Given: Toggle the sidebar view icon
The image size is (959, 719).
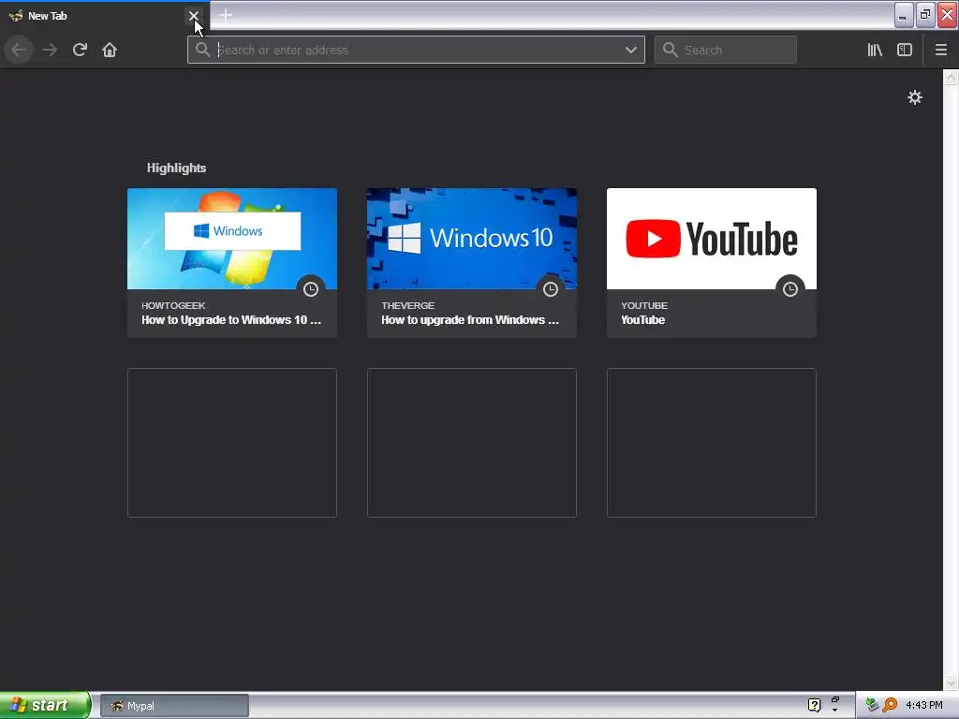Looking at the screenshot, I should click(x=905, y=50).
